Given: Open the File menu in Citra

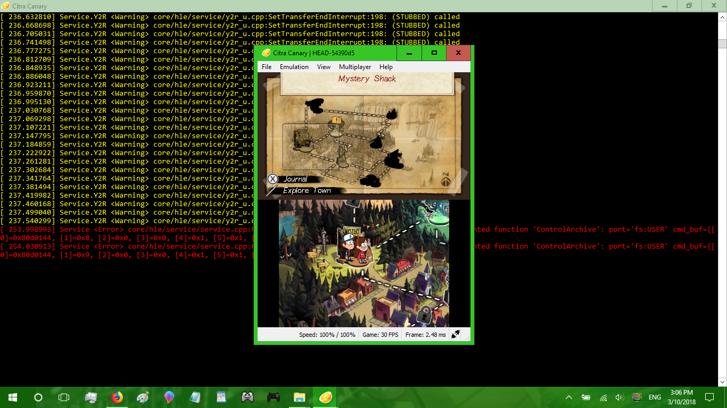Looking at the screenshot, I should pyautogui.click(x=267, y=67).
